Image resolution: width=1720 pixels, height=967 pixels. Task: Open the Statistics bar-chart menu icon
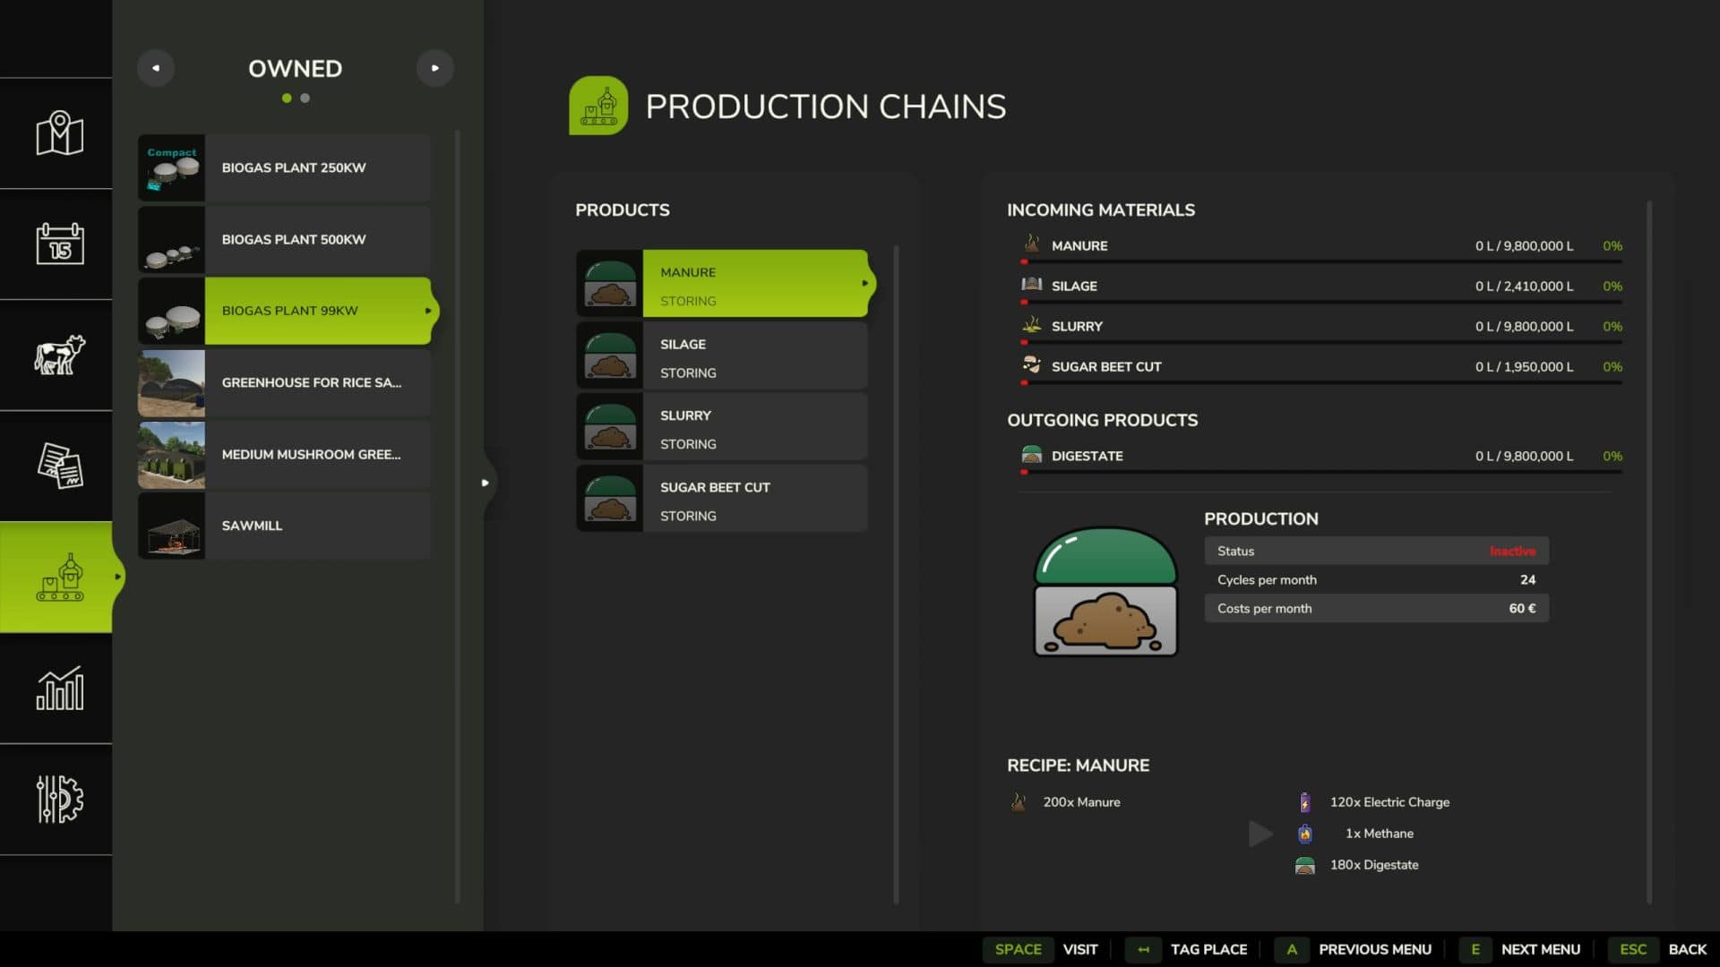point(59,688)
